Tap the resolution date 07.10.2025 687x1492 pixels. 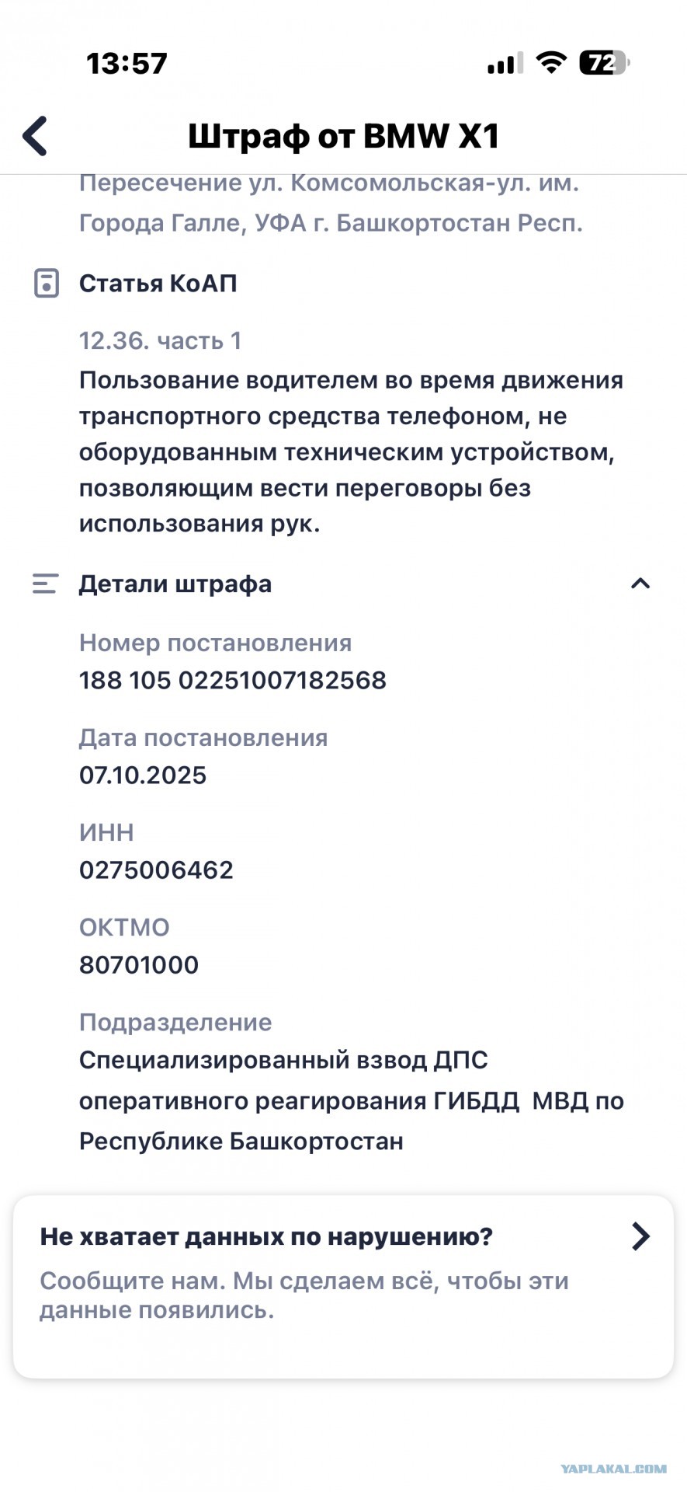click(x=143, y=775)
